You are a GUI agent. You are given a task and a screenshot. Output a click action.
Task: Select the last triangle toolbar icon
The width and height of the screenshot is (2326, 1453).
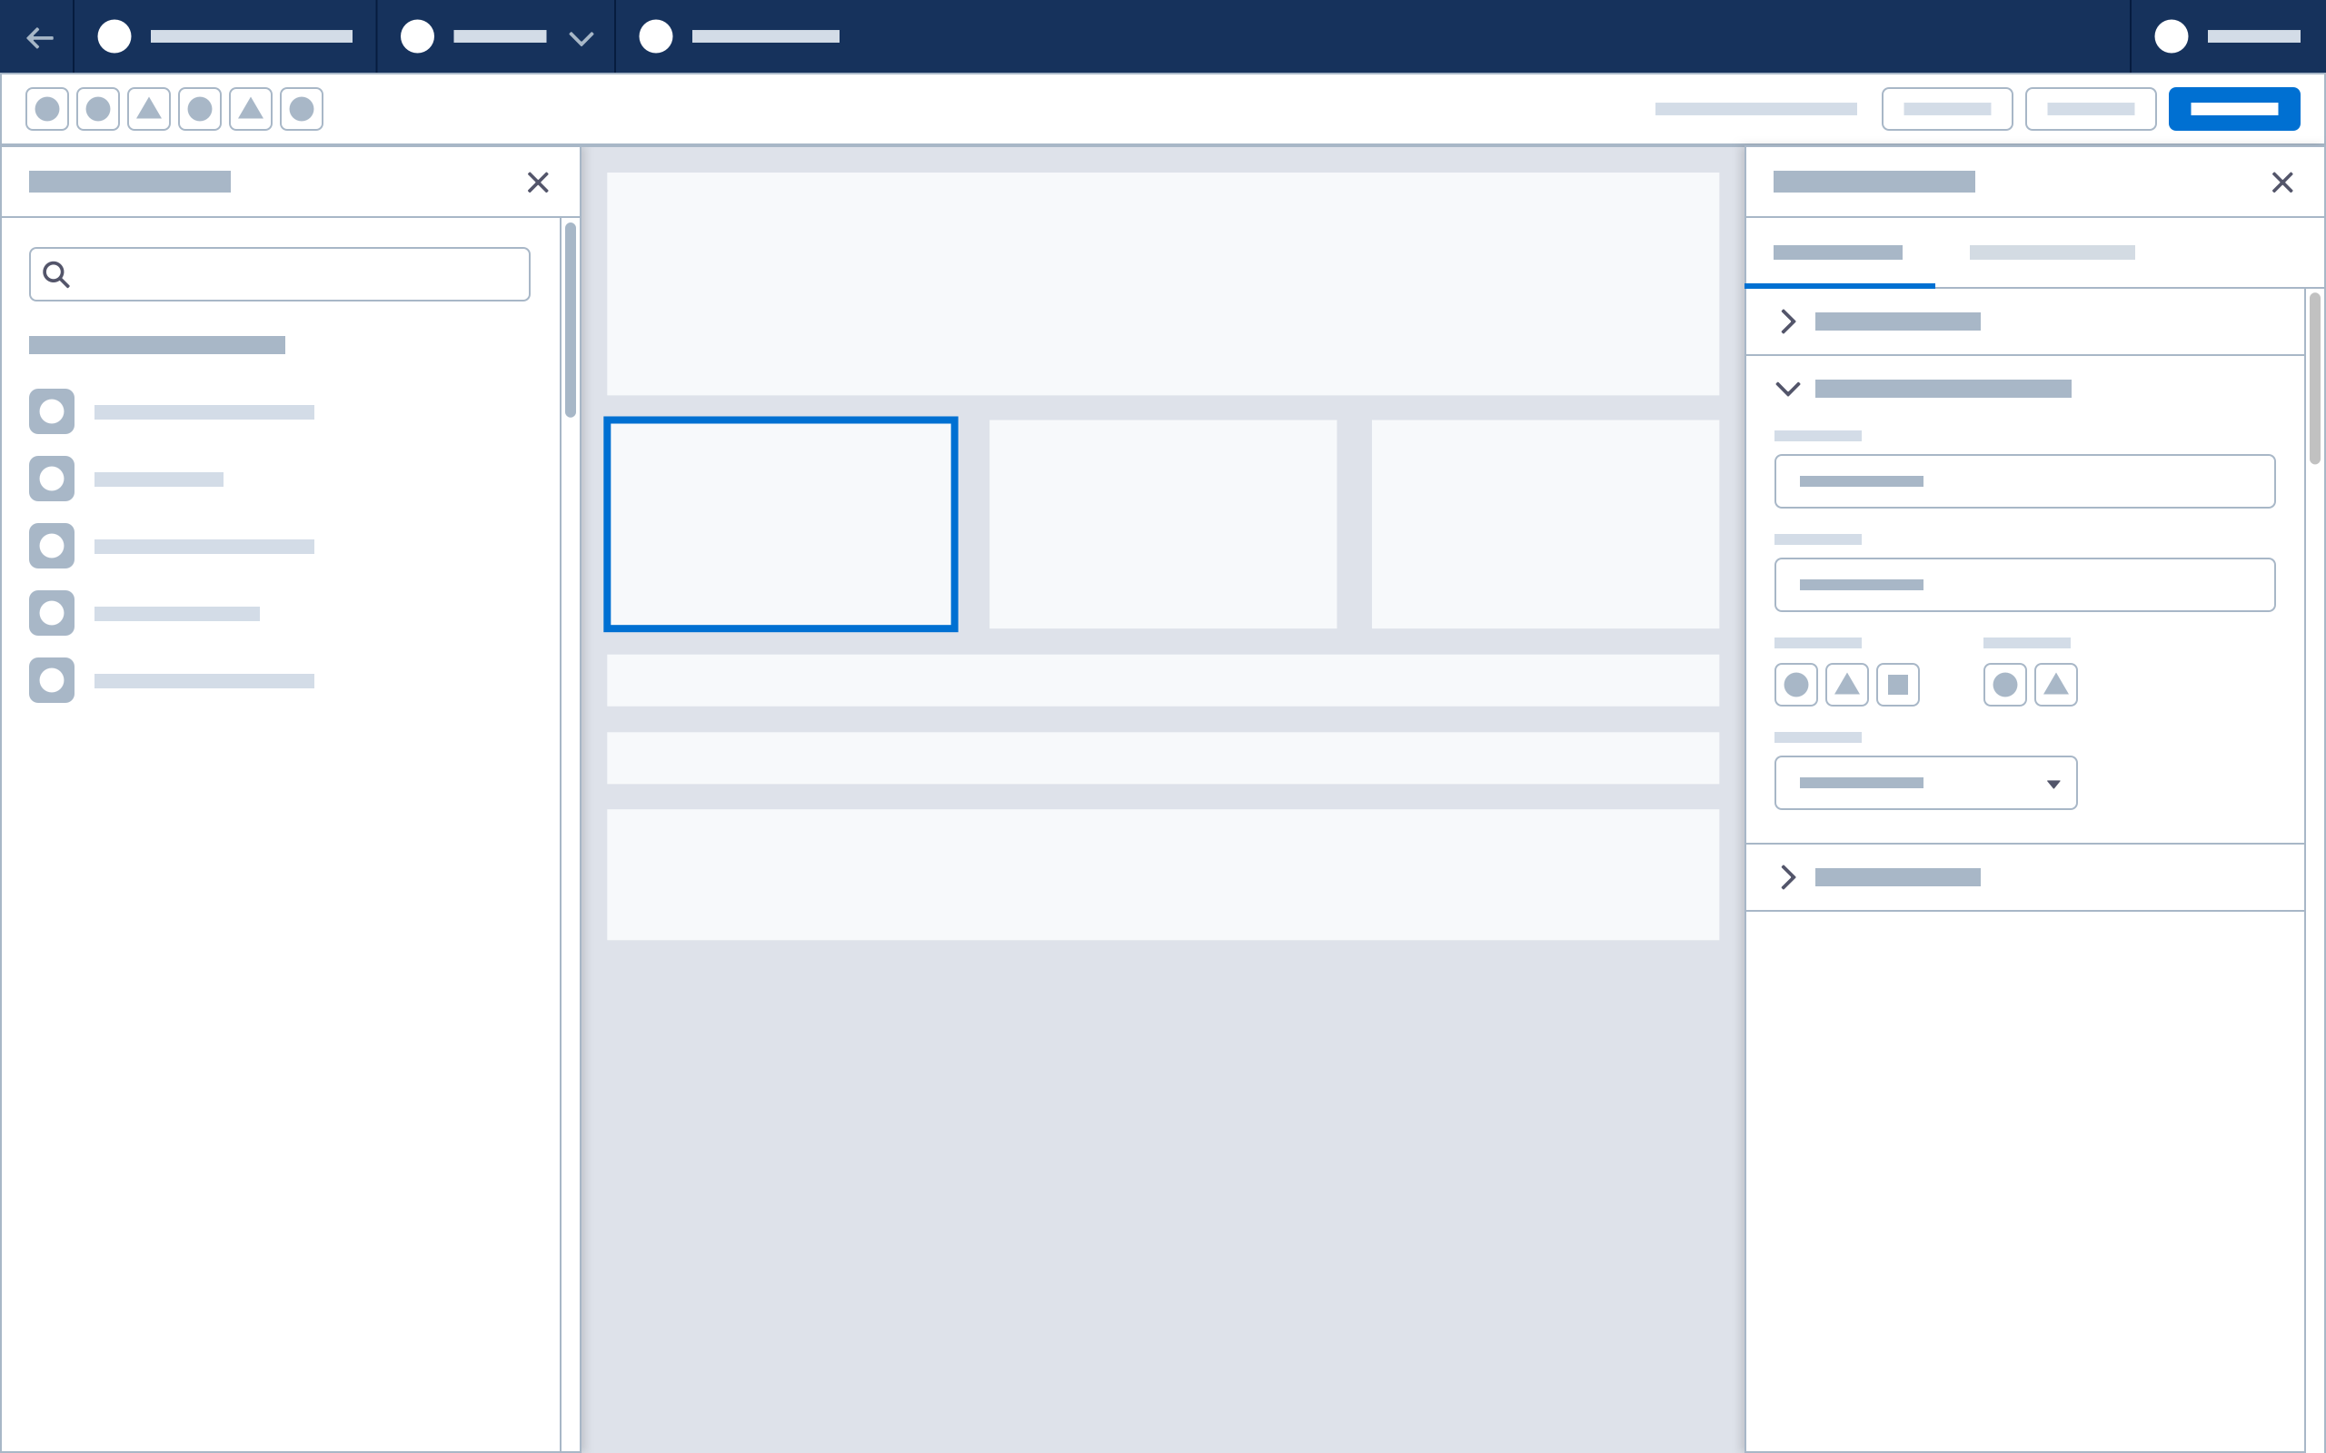(251, 109)
